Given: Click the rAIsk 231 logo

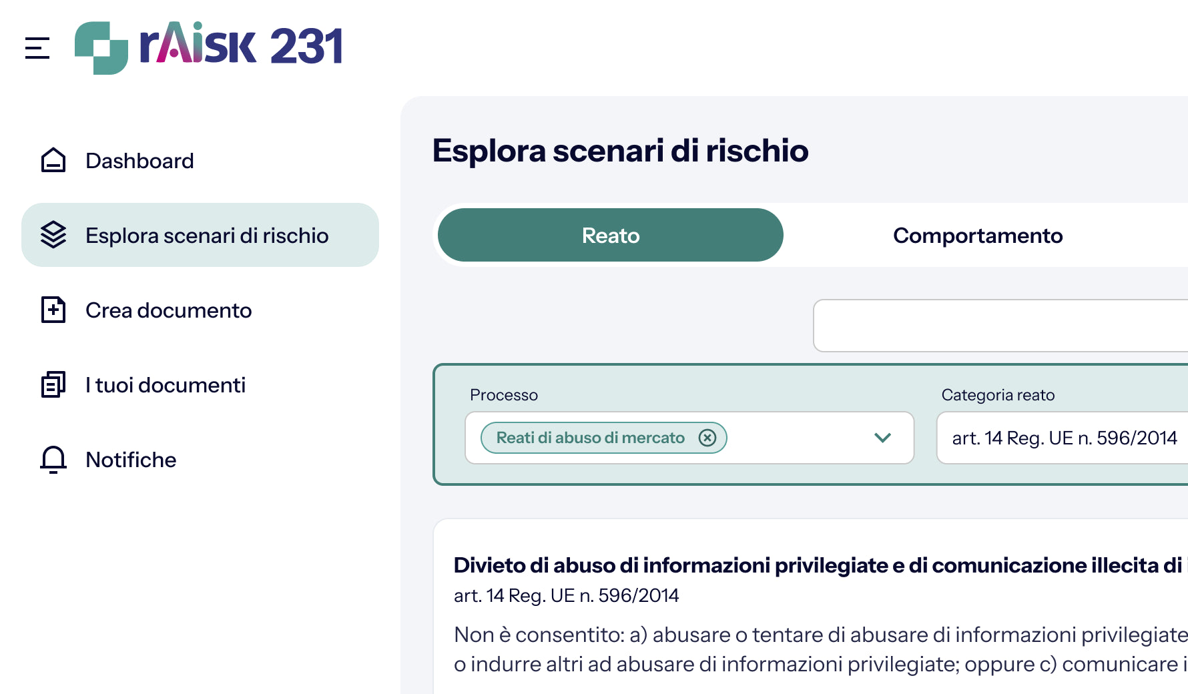Looking at the screenshot, I should coord(208,47).
